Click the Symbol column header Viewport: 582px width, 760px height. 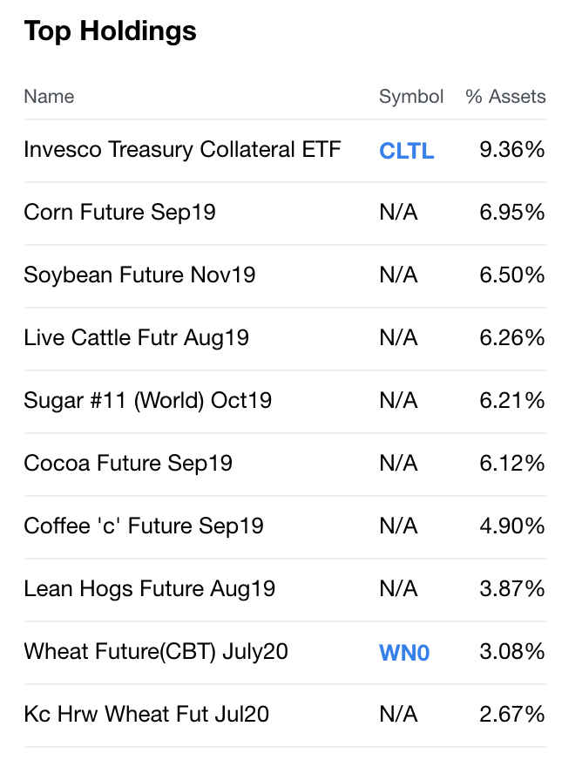411,97
